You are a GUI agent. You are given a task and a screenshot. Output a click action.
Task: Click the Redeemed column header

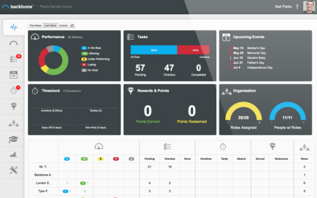[x=281, y=159]
